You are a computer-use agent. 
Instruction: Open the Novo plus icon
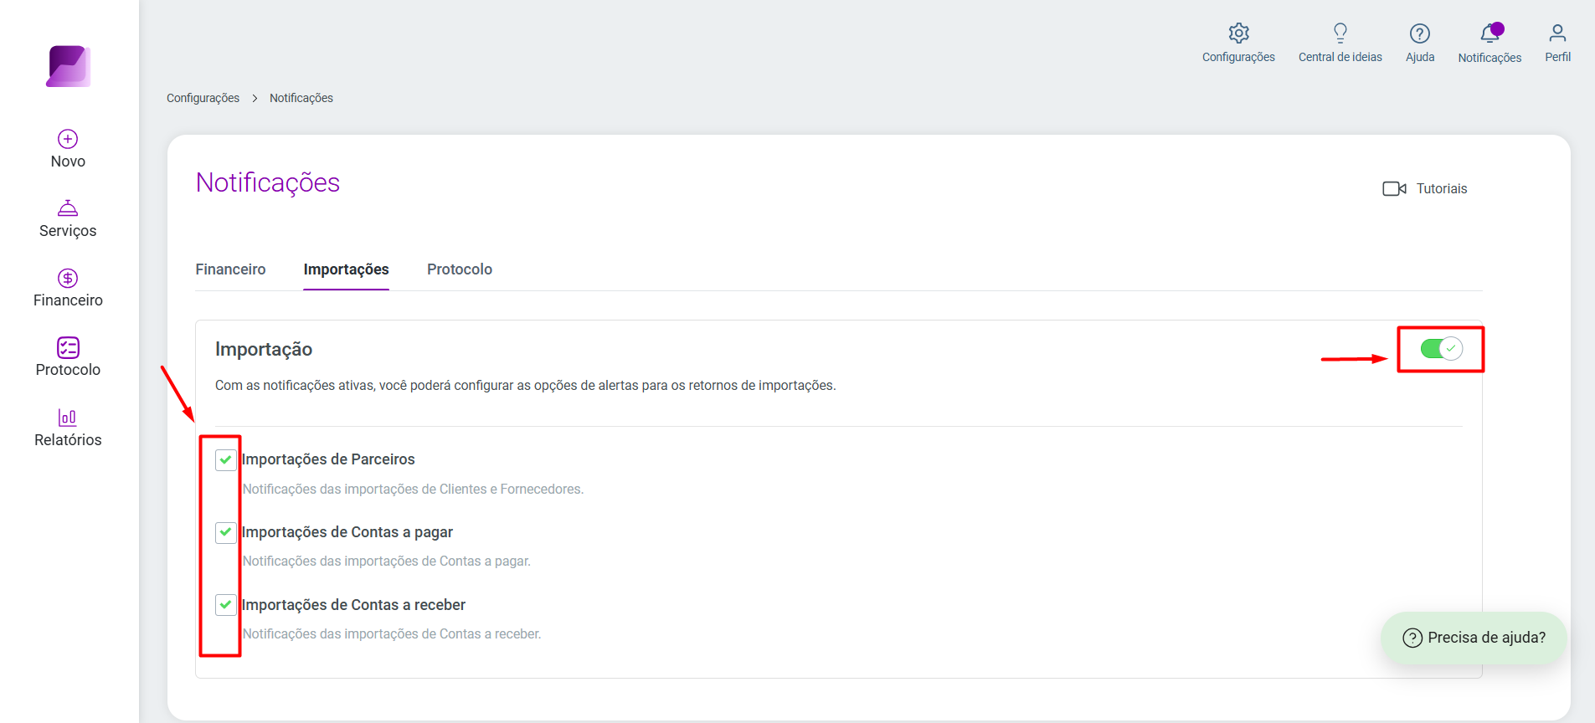[x=68, y=139]
